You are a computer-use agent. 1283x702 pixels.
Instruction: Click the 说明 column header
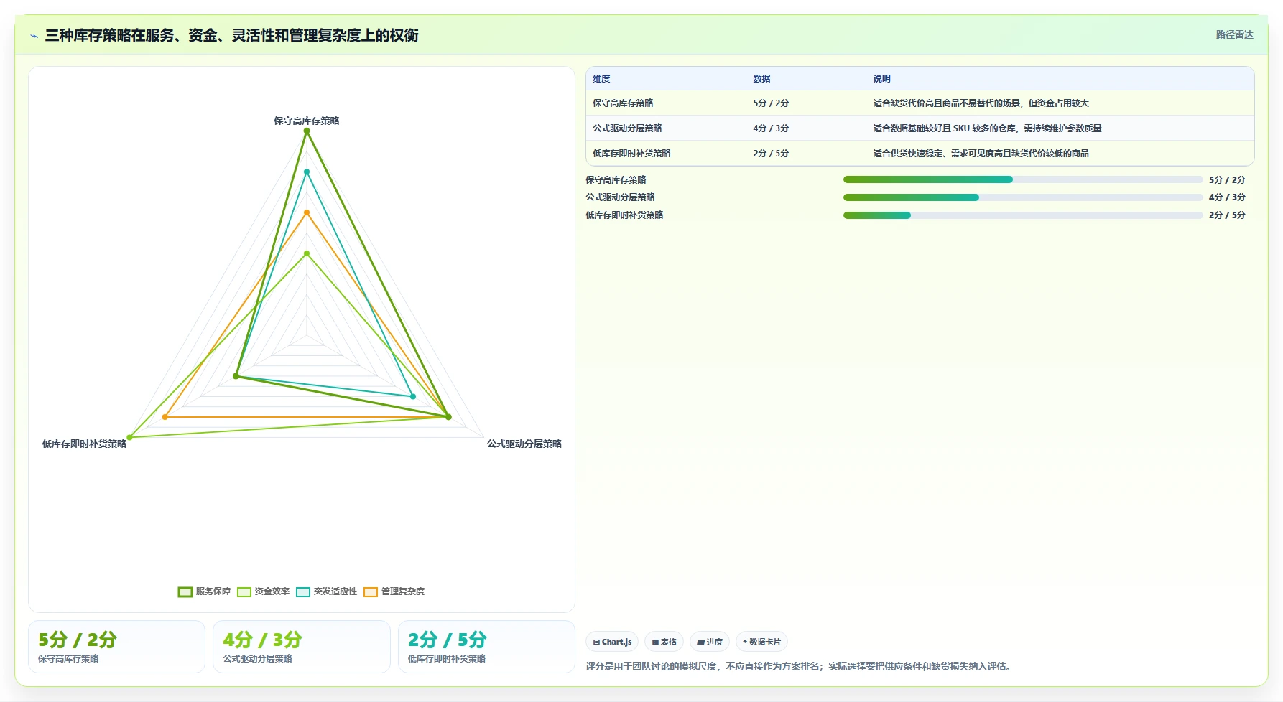click(x=881, y=79)
